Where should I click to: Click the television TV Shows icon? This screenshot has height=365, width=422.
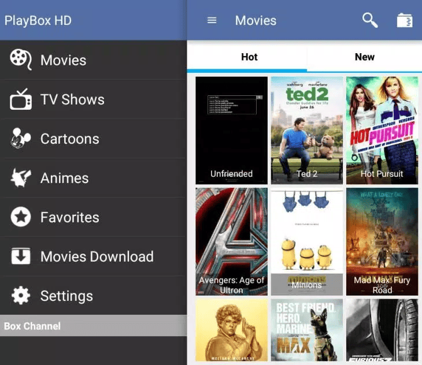point(21,99)
